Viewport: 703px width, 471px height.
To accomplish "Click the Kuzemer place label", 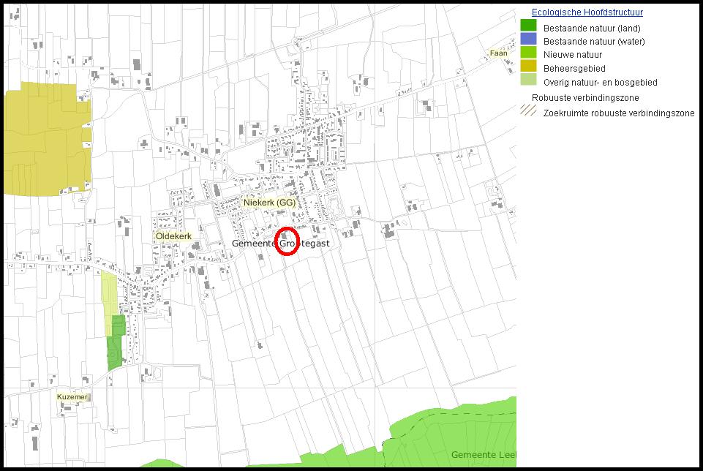I will (x=72, y=397).
